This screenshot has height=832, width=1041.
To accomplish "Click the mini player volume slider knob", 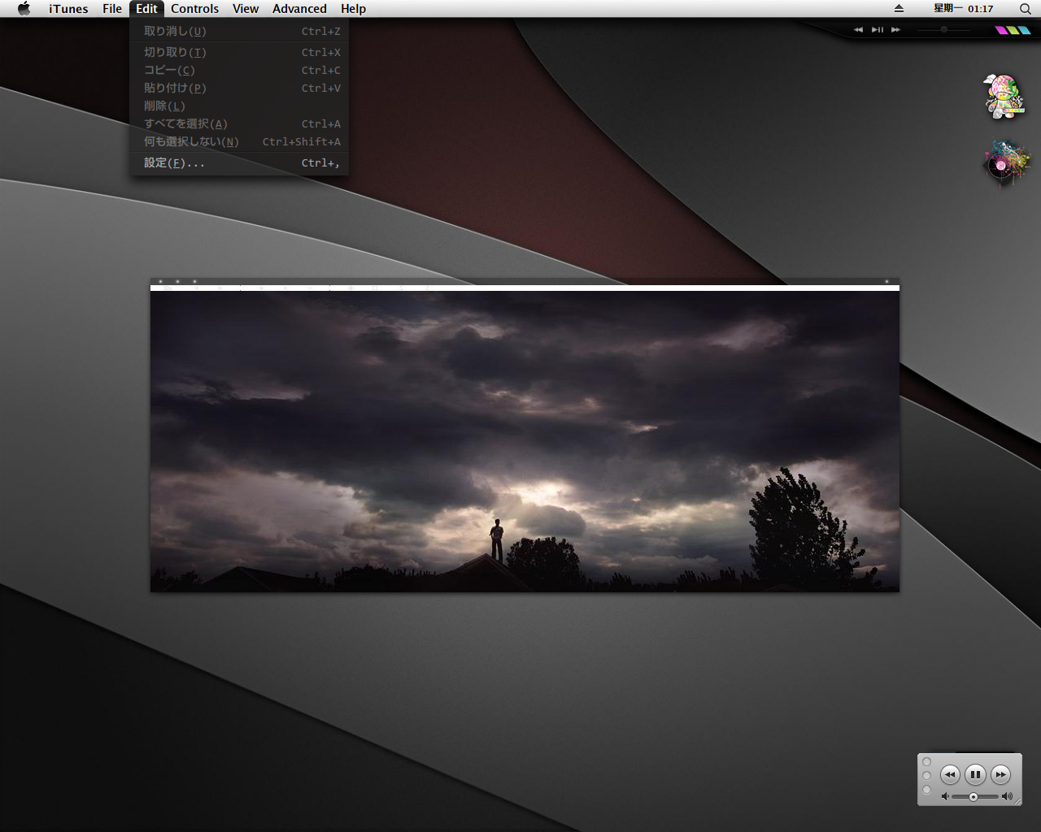I will 973,797.
